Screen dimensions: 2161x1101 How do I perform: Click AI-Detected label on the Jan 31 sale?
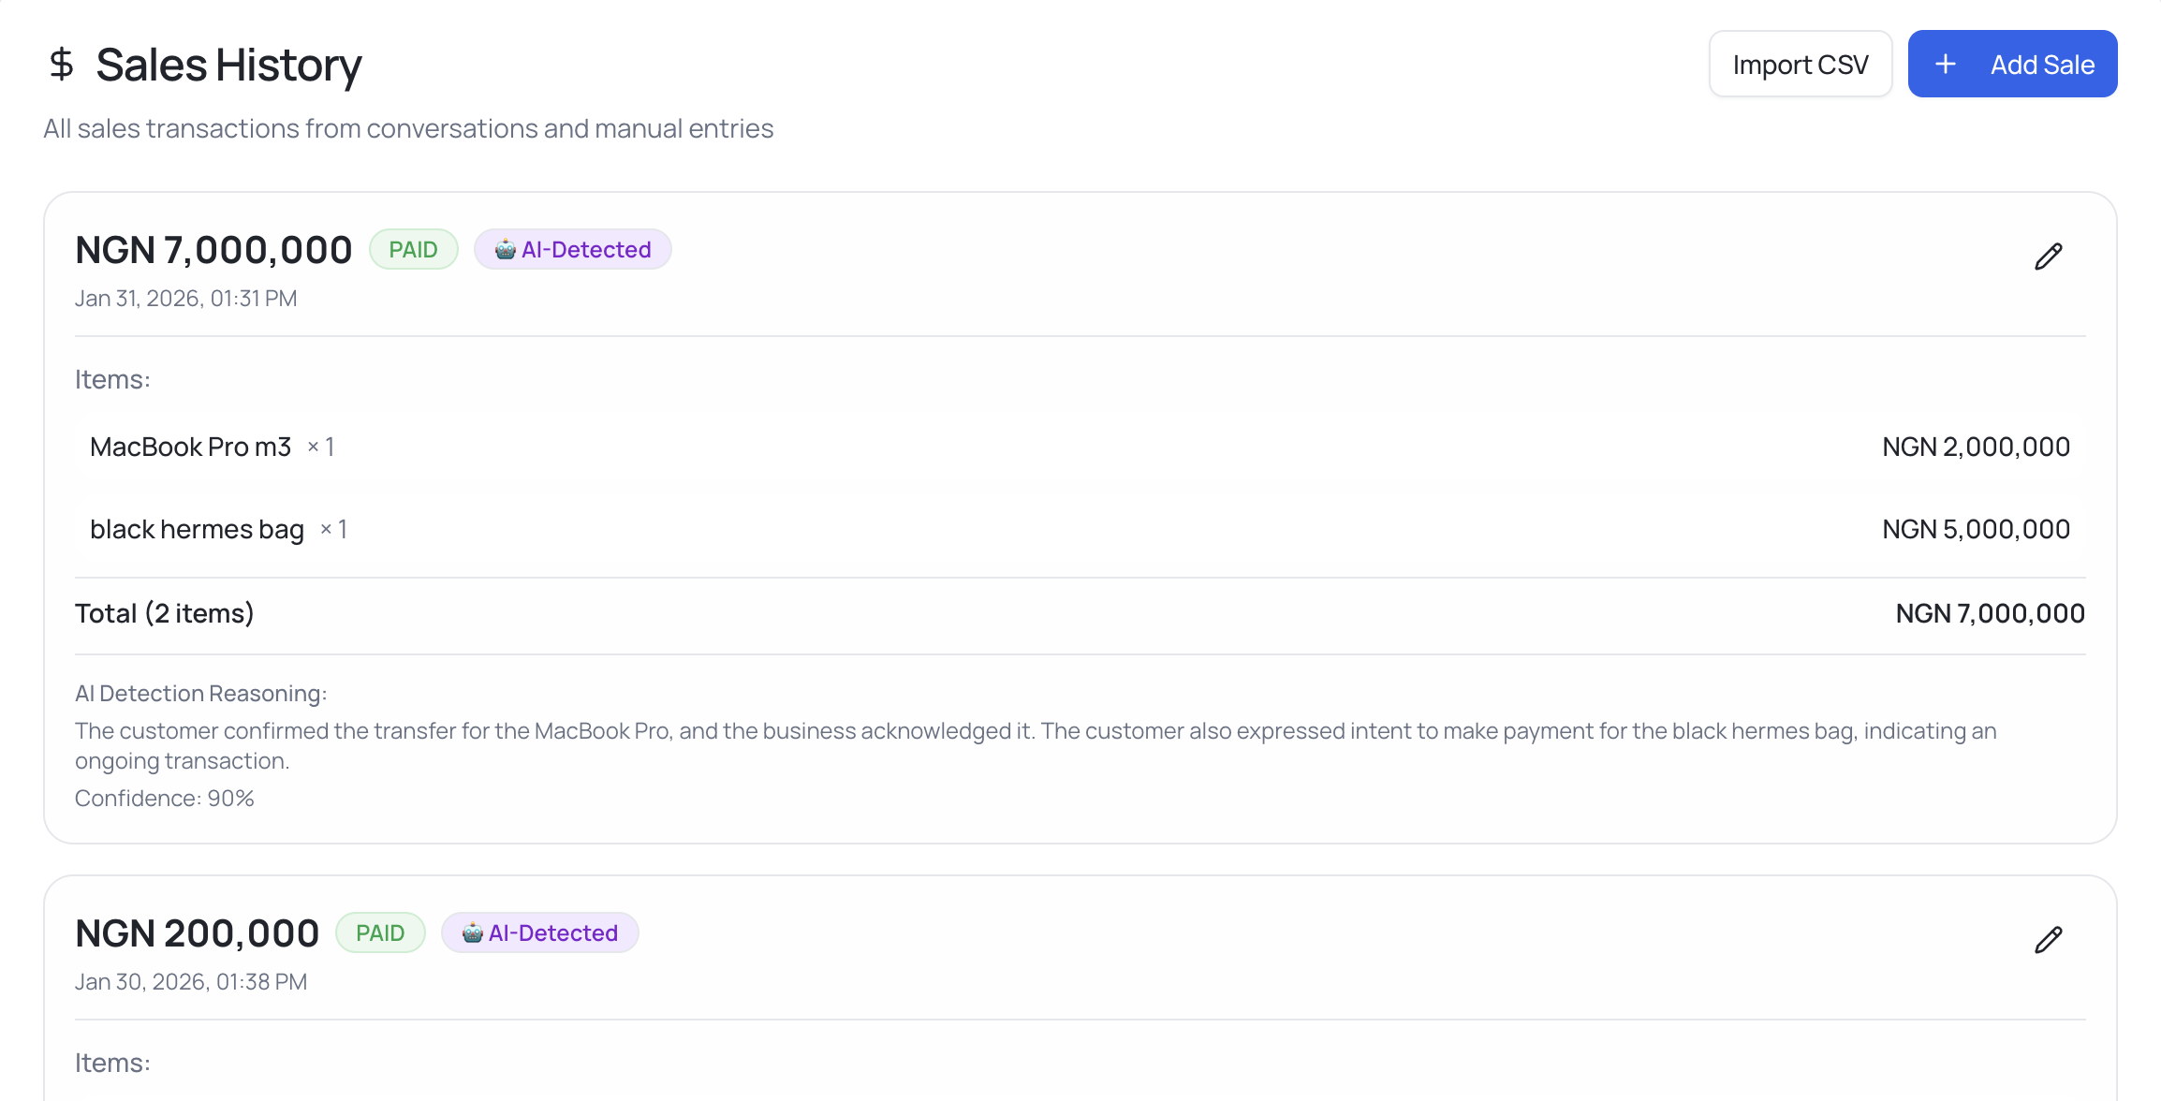tap(586, 250)
